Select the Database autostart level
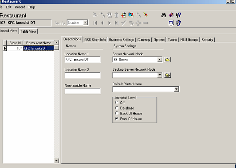This screenshot has height=168, width=236. click(x=117, y=108)
